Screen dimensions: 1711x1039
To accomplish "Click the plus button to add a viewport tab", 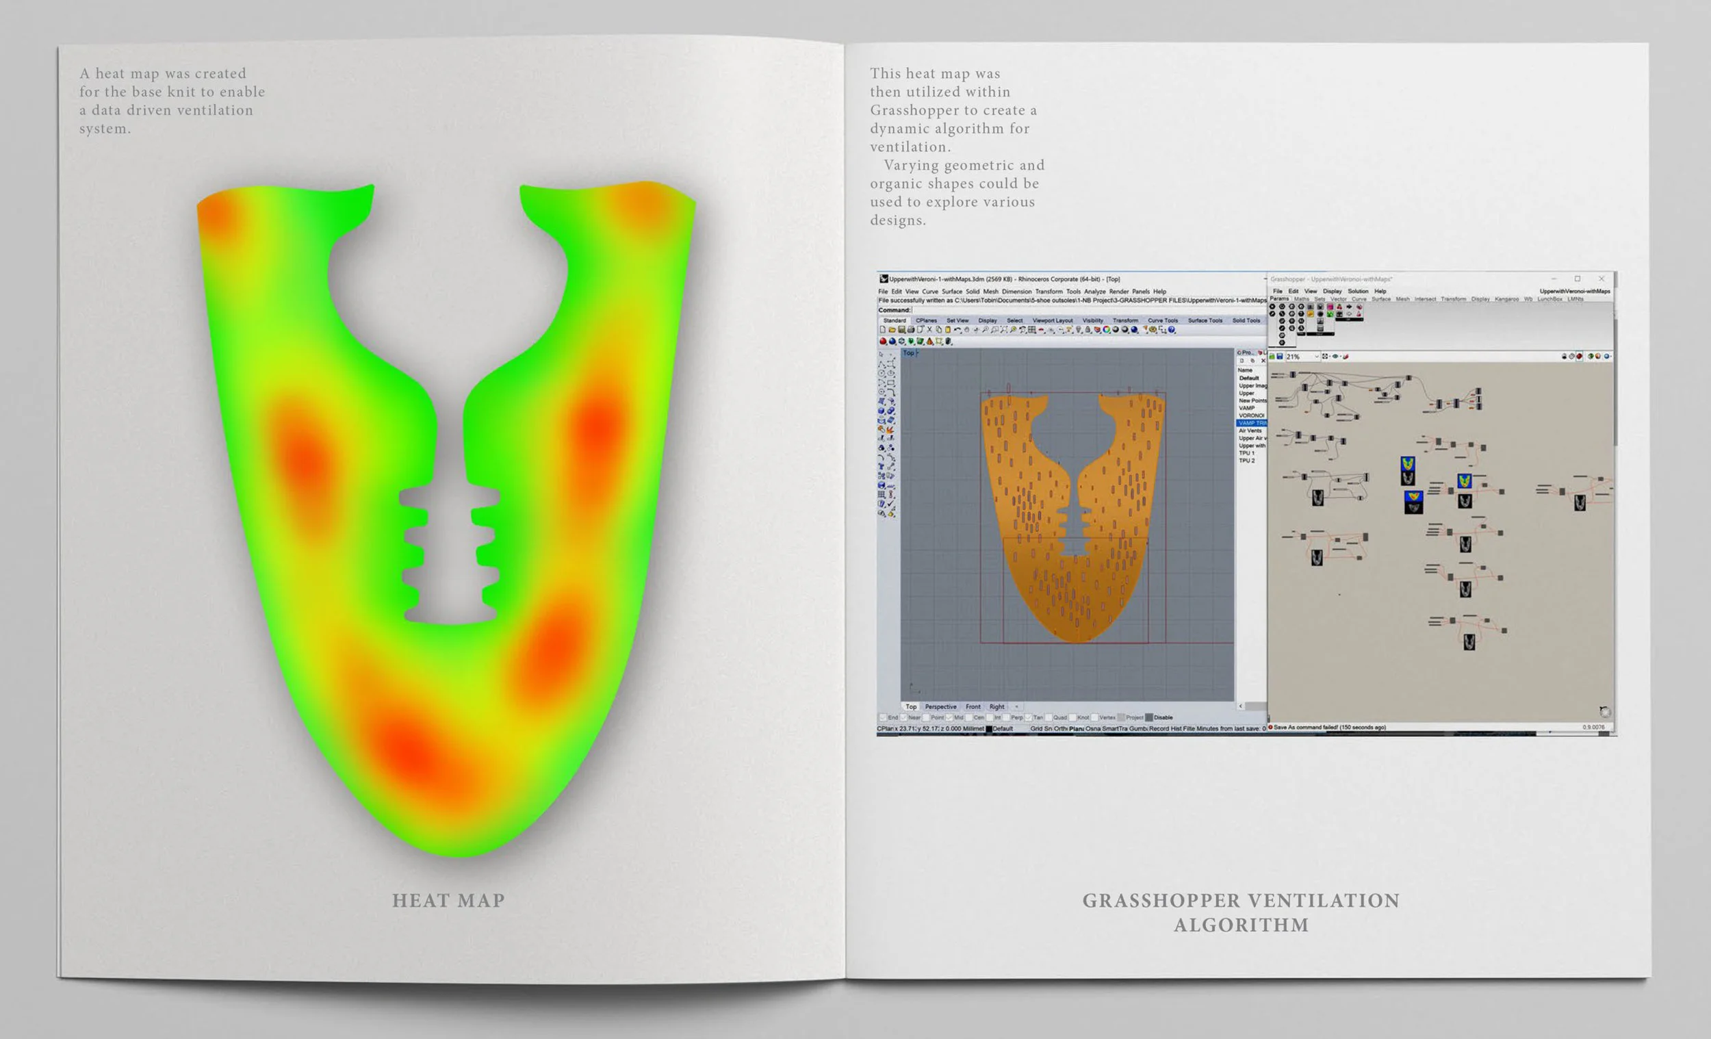I will point(1016,707).
